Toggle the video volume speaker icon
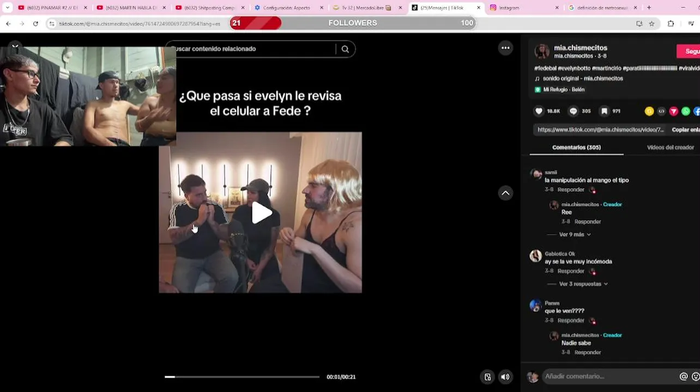Image resolution: width=700 pixels, height=392 pixels. tap(505, 377)
